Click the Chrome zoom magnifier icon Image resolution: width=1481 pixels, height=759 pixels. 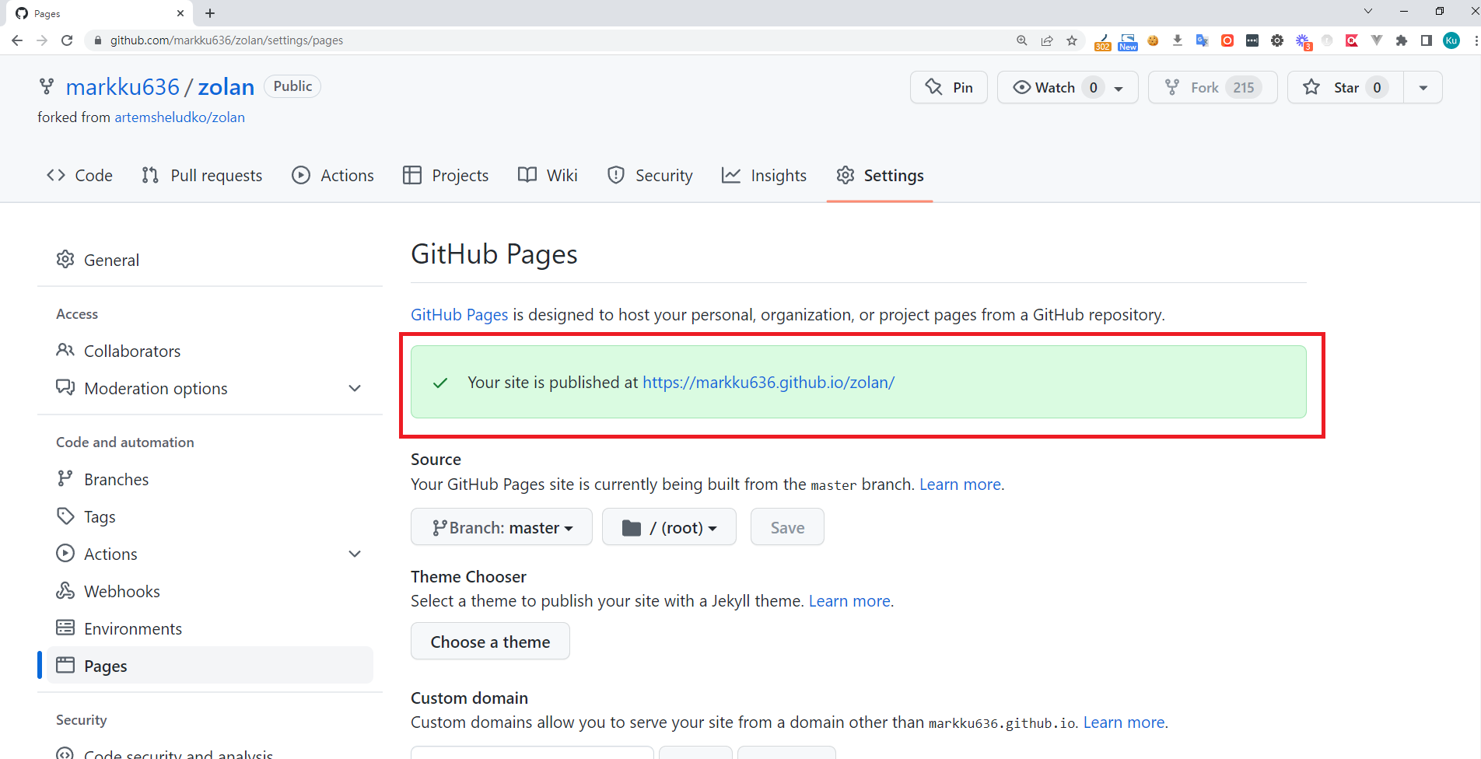(1022, 40)
